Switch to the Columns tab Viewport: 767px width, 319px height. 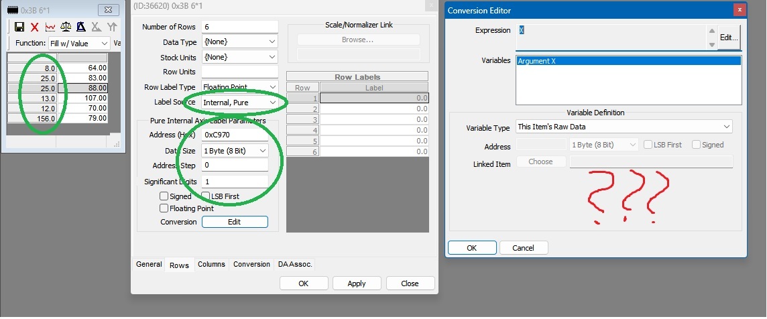(x=211, y=265)
